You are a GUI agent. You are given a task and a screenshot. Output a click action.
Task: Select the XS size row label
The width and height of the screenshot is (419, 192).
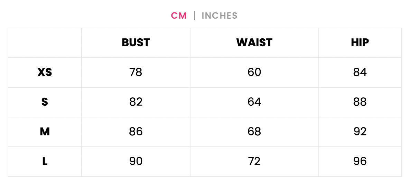45,72
